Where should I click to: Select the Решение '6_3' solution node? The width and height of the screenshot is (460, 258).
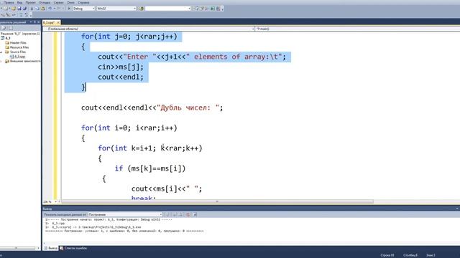coord(20,34)
